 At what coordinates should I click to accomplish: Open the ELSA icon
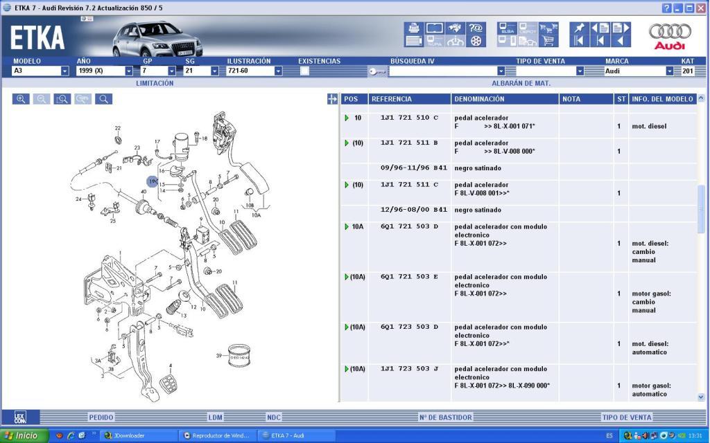[x=507, y=28]
